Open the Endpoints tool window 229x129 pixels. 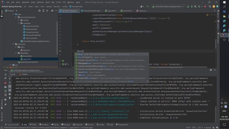[78, 125]
